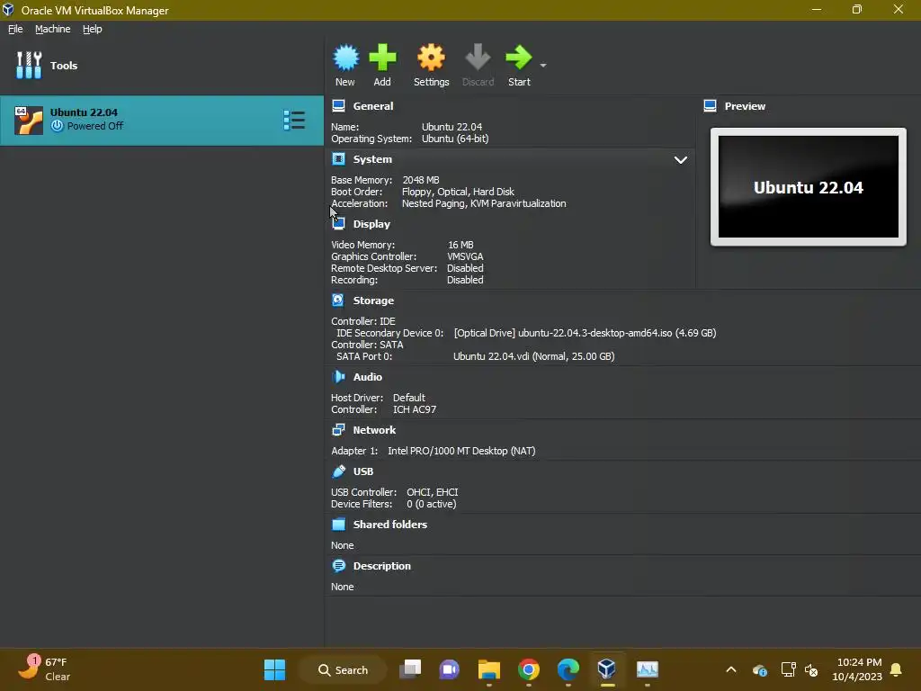The height and width of the screenshot is (691, 921).
Task: Click the Base Memory 2048 MB value
Action: coord(421,180)
